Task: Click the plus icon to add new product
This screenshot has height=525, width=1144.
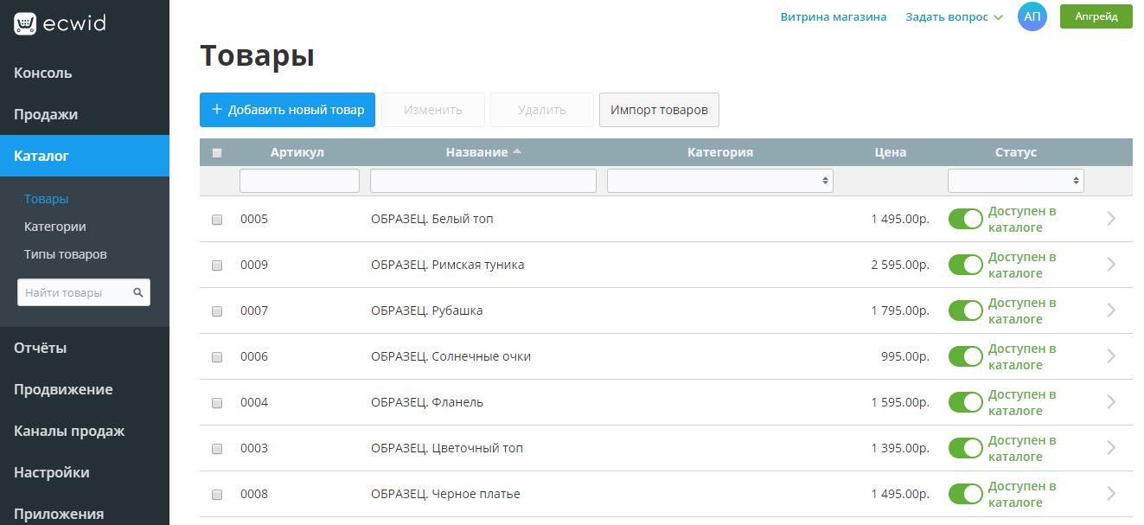Action: (219, 109)
